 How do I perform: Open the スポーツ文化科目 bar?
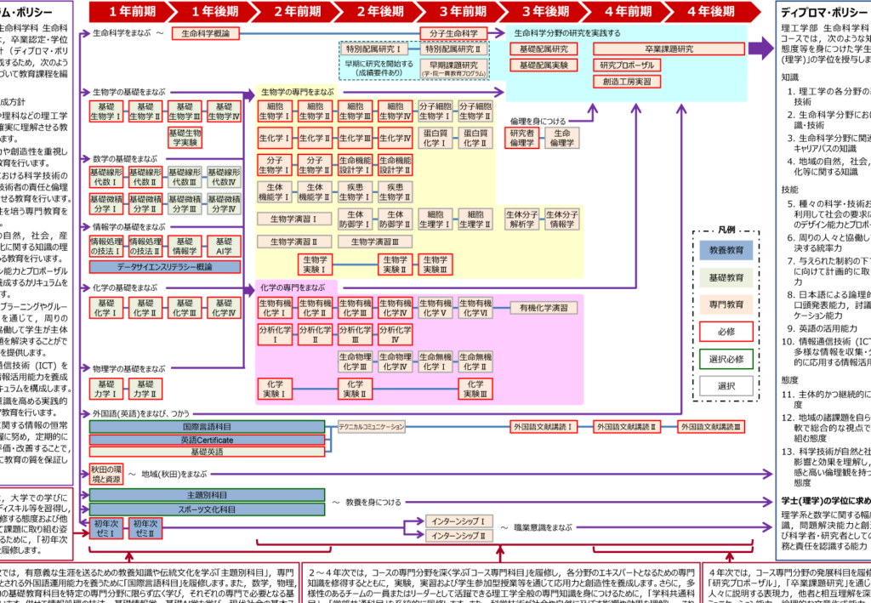click(x=207, y=509)
